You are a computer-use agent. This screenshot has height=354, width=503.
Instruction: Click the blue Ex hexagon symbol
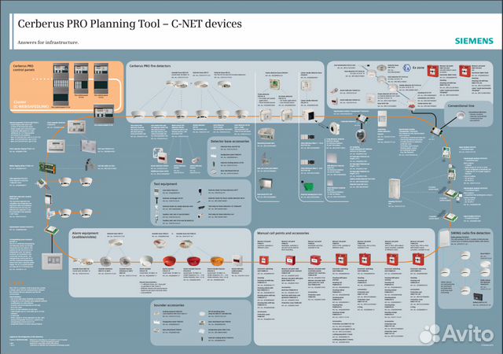pyautogui.click(x=407, y=68)
